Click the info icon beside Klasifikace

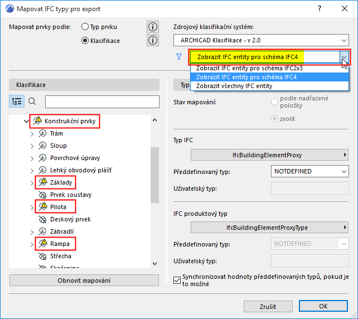tap(153, 40)
